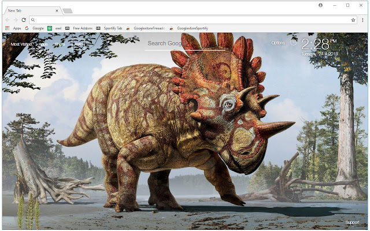Click the green spreadsheet bookmark icon

coord(50,28)
